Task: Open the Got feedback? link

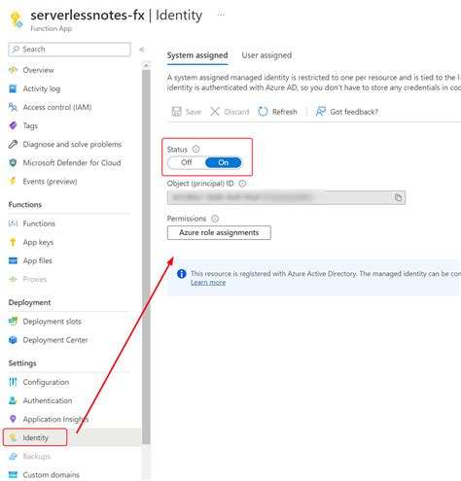Action: pos(354,112)
